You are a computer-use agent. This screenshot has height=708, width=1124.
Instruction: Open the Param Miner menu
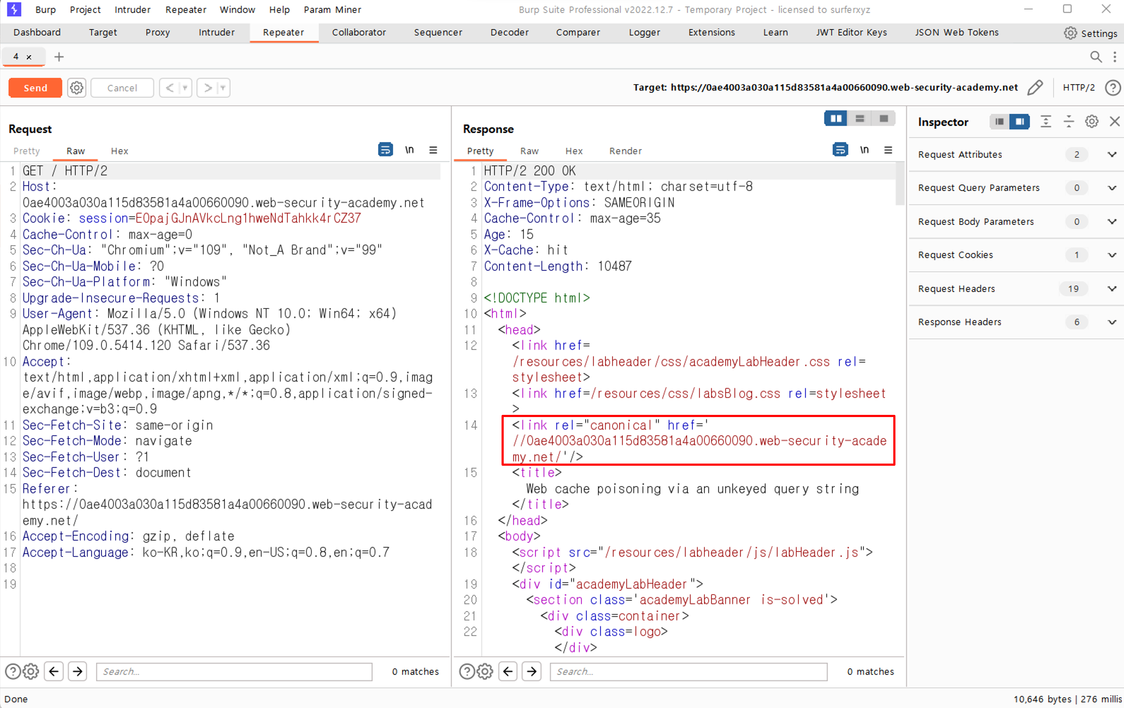[x=332, y=9]
